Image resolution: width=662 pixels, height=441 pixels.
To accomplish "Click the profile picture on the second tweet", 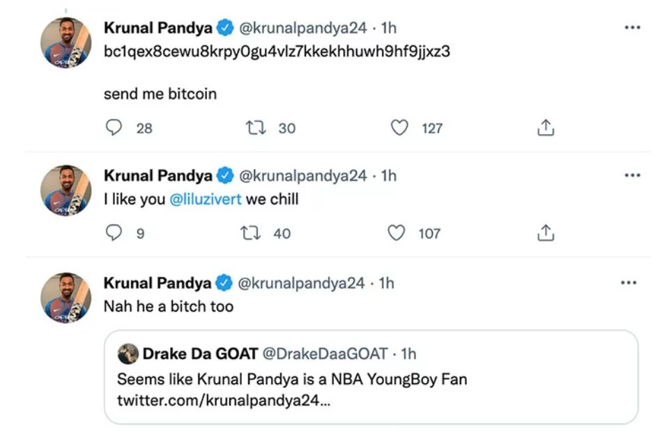I will pos(66,191).
